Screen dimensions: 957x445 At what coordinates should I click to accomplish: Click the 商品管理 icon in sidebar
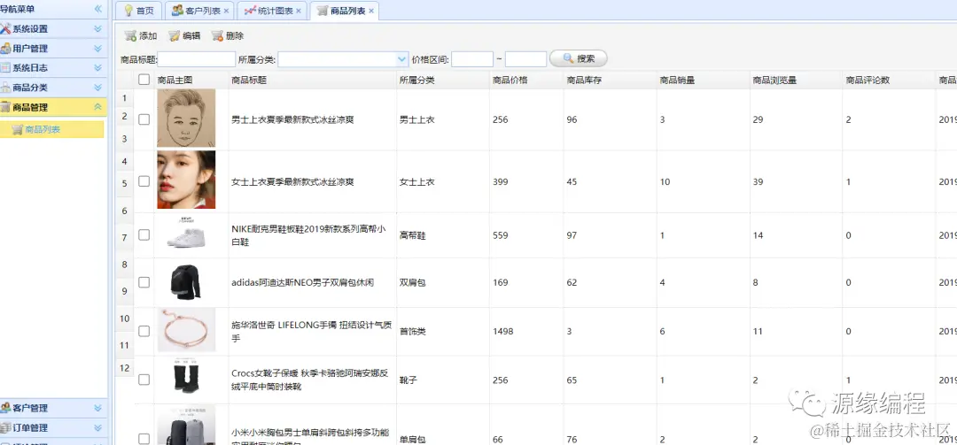pyautogui.click(x=5, y=107)
